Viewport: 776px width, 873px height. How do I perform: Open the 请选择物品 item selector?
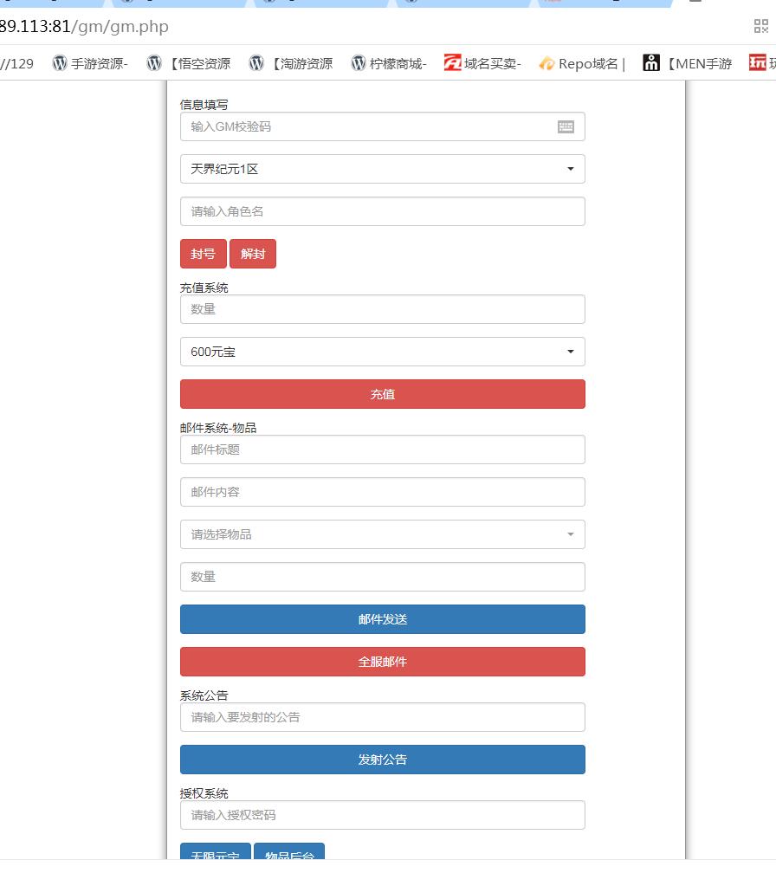tap(382, 534)
